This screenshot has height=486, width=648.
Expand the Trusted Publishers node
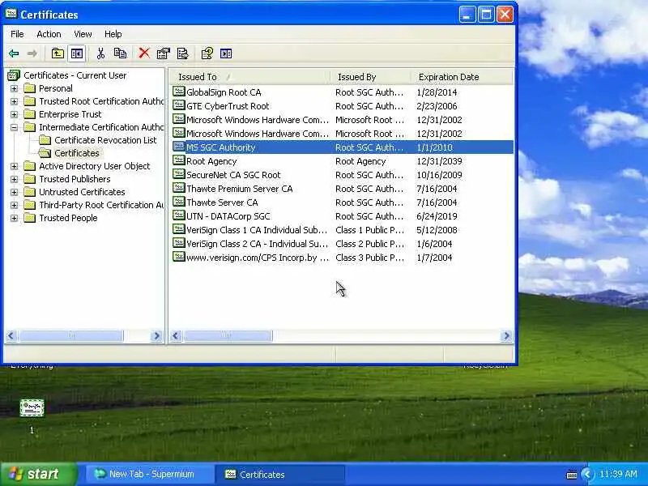pyautogui.click(x=14, y=179)
